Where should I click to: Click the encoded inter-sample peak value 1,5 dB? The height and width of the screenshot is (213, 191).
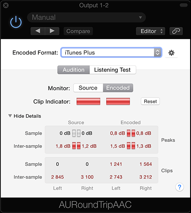tap(117, 146)
